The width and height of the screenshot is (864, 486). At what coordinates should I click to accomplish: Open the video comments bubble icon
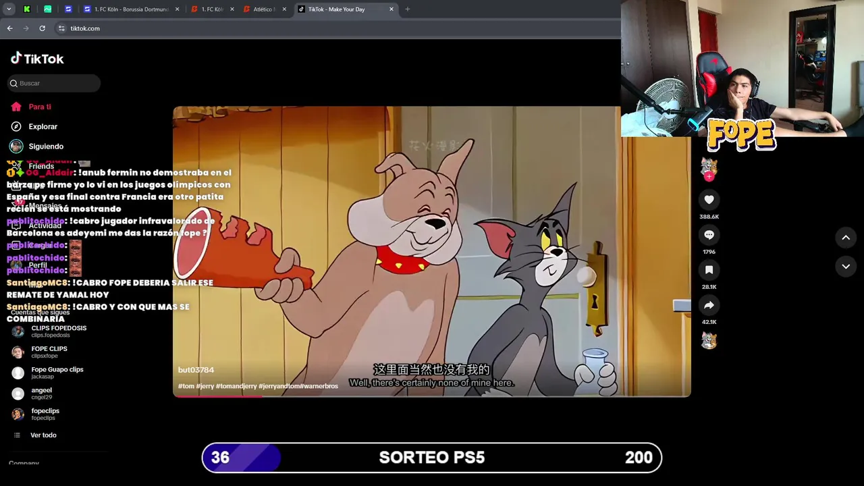[709, 235]
